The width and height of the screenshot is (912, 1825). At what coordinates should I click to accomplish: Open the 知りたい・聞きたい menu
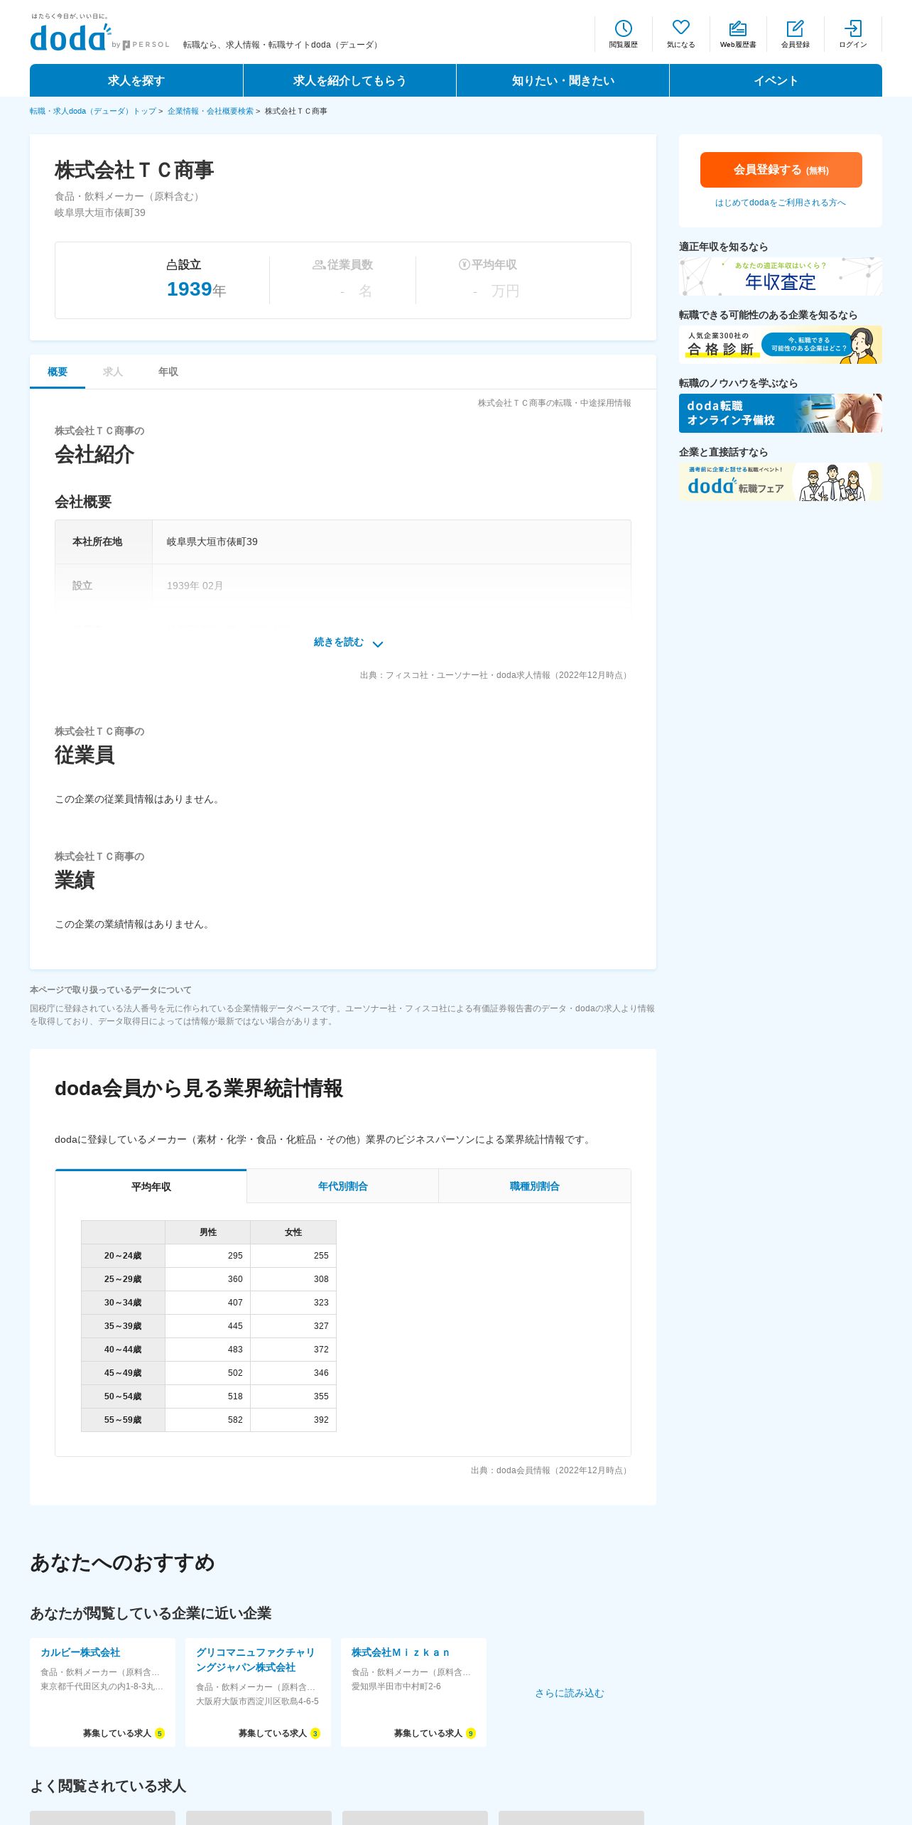(563, 80)
